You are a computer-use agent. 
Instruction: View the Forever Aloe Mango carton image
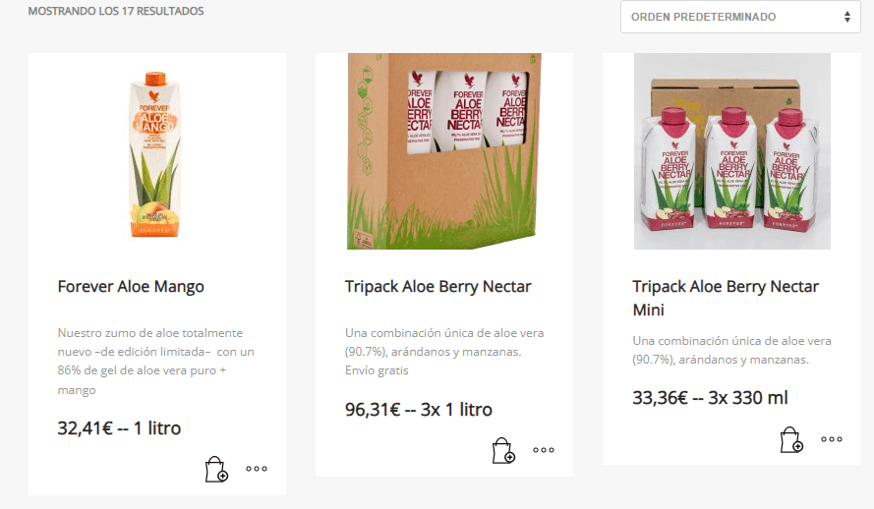coord(157,151)
